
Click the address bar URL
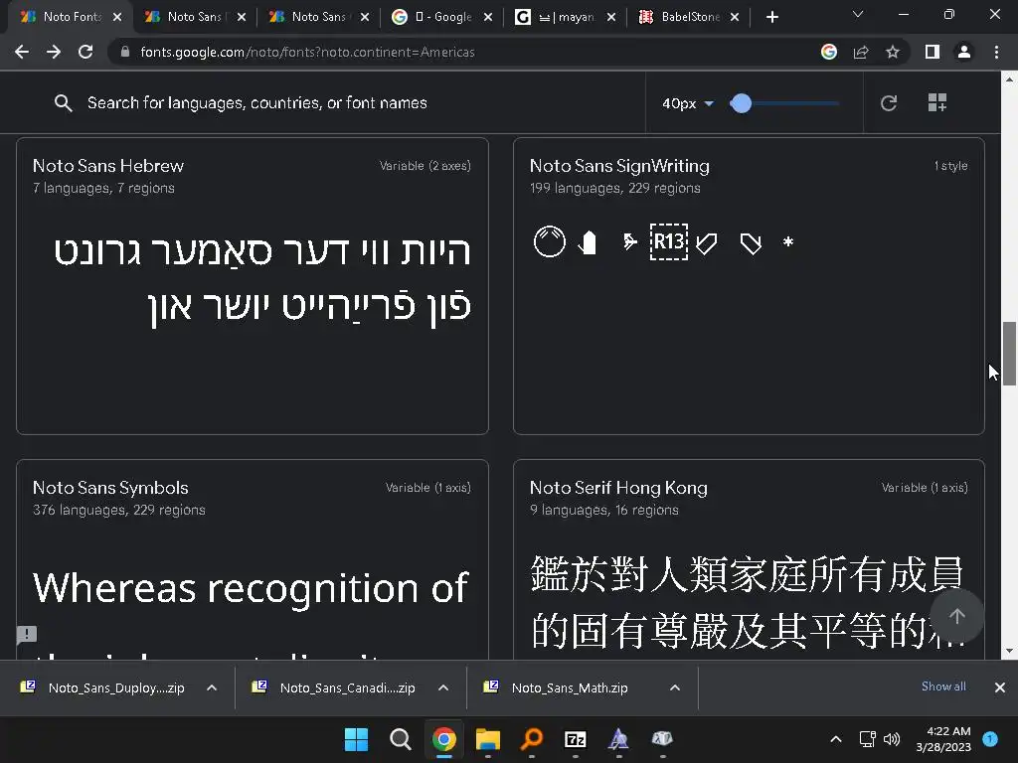[307, 52]
